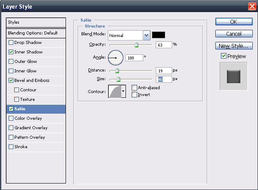Click the Distance value input field
This screenshot has height=190, width=258.
click(x=164, y=71)
